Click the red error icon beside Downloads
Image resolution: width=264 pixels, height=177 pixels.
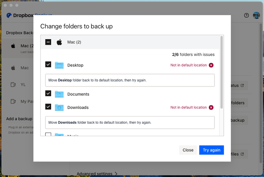pyautogui.click(x=211, y=107)
